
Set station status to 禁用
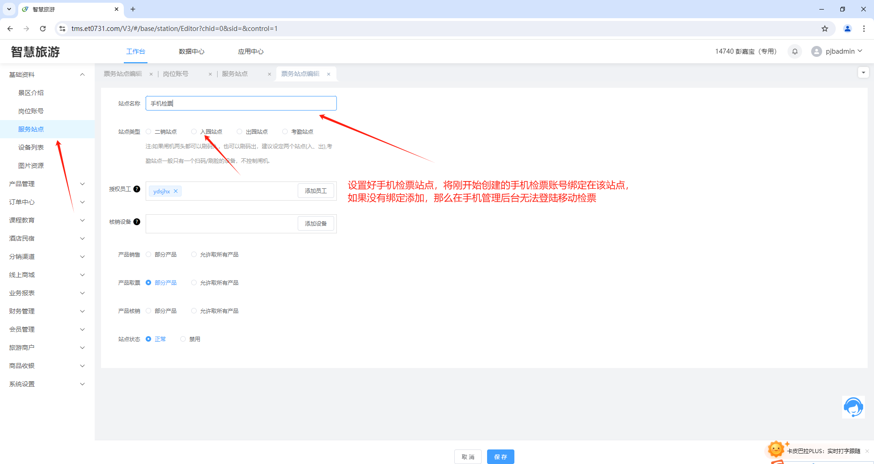coord(183,339)
